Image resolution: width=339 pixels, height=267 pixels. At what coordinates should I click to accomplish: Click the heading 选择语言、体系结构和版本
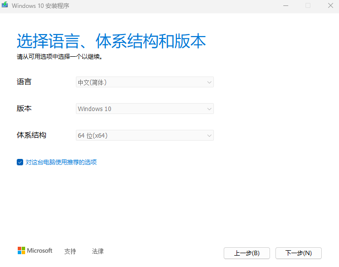(x=111, y=41)
